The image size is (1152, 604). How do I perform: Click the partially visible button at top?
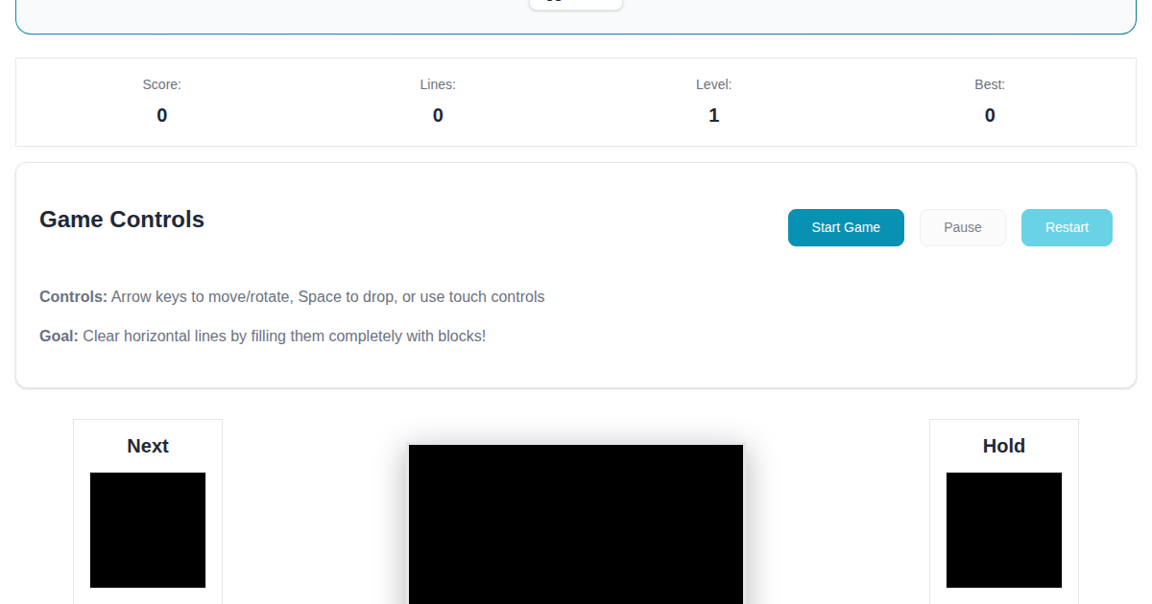click(x=576, y=4)
